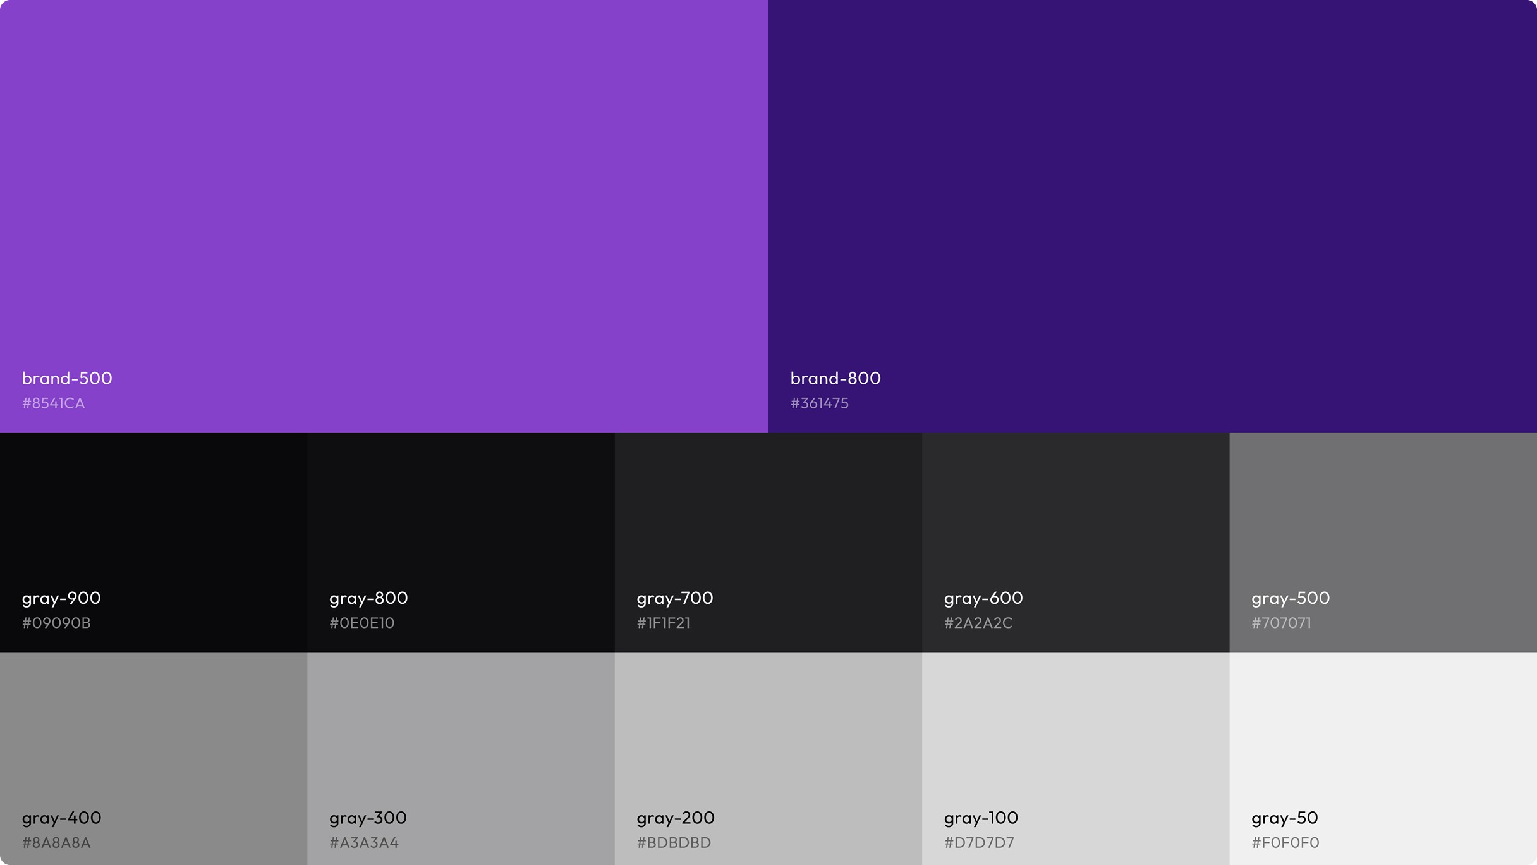Click the brand-500 label text
This screenshot has height=865, width=1537.
(x=67, y=377)
